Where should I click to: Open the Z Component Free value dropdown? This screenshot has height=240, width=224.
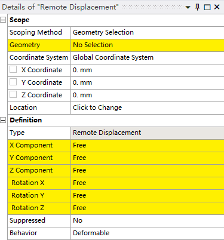click(x=148, y=170)
